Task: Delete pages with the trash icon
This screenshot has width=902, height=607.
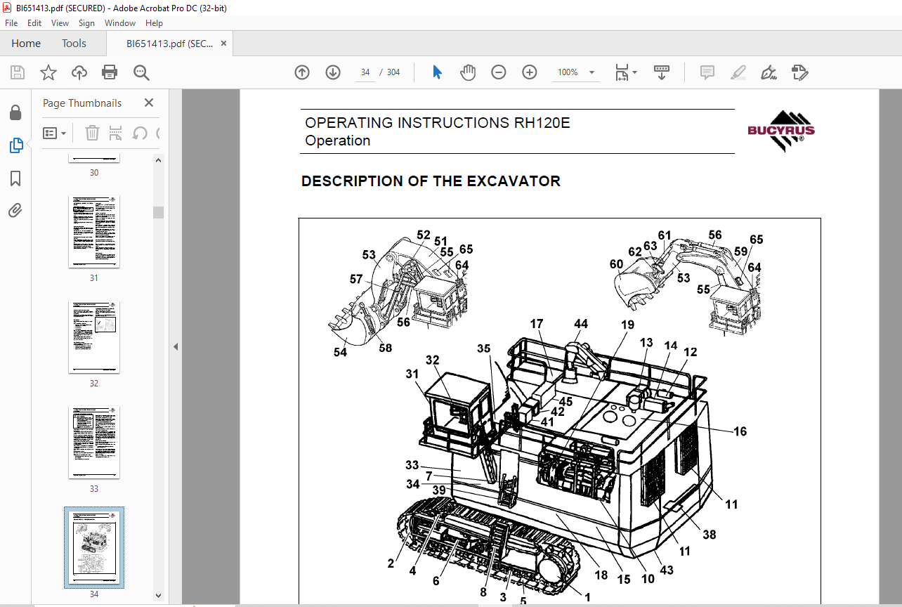Action: (92, 133)
